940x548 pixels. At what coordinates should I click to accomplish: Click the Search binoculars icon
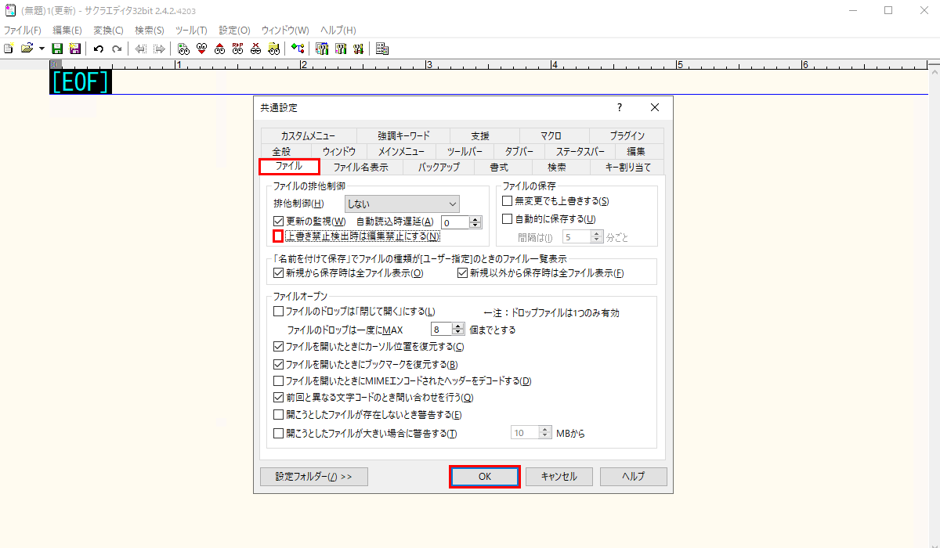183,49
